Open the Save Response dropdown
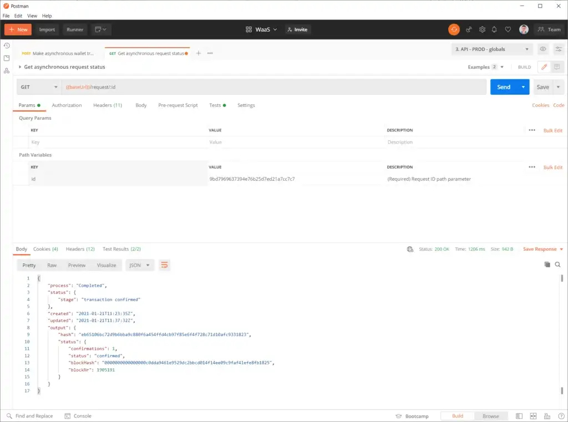The image size is (568, 422). pos(542,249)
